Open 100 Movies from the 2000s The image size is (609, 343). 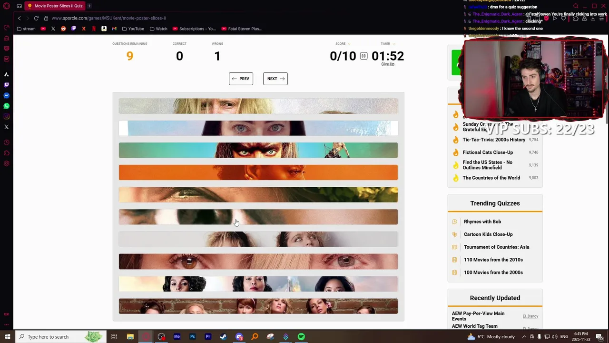pyautogui.click(x=493, y=272)
